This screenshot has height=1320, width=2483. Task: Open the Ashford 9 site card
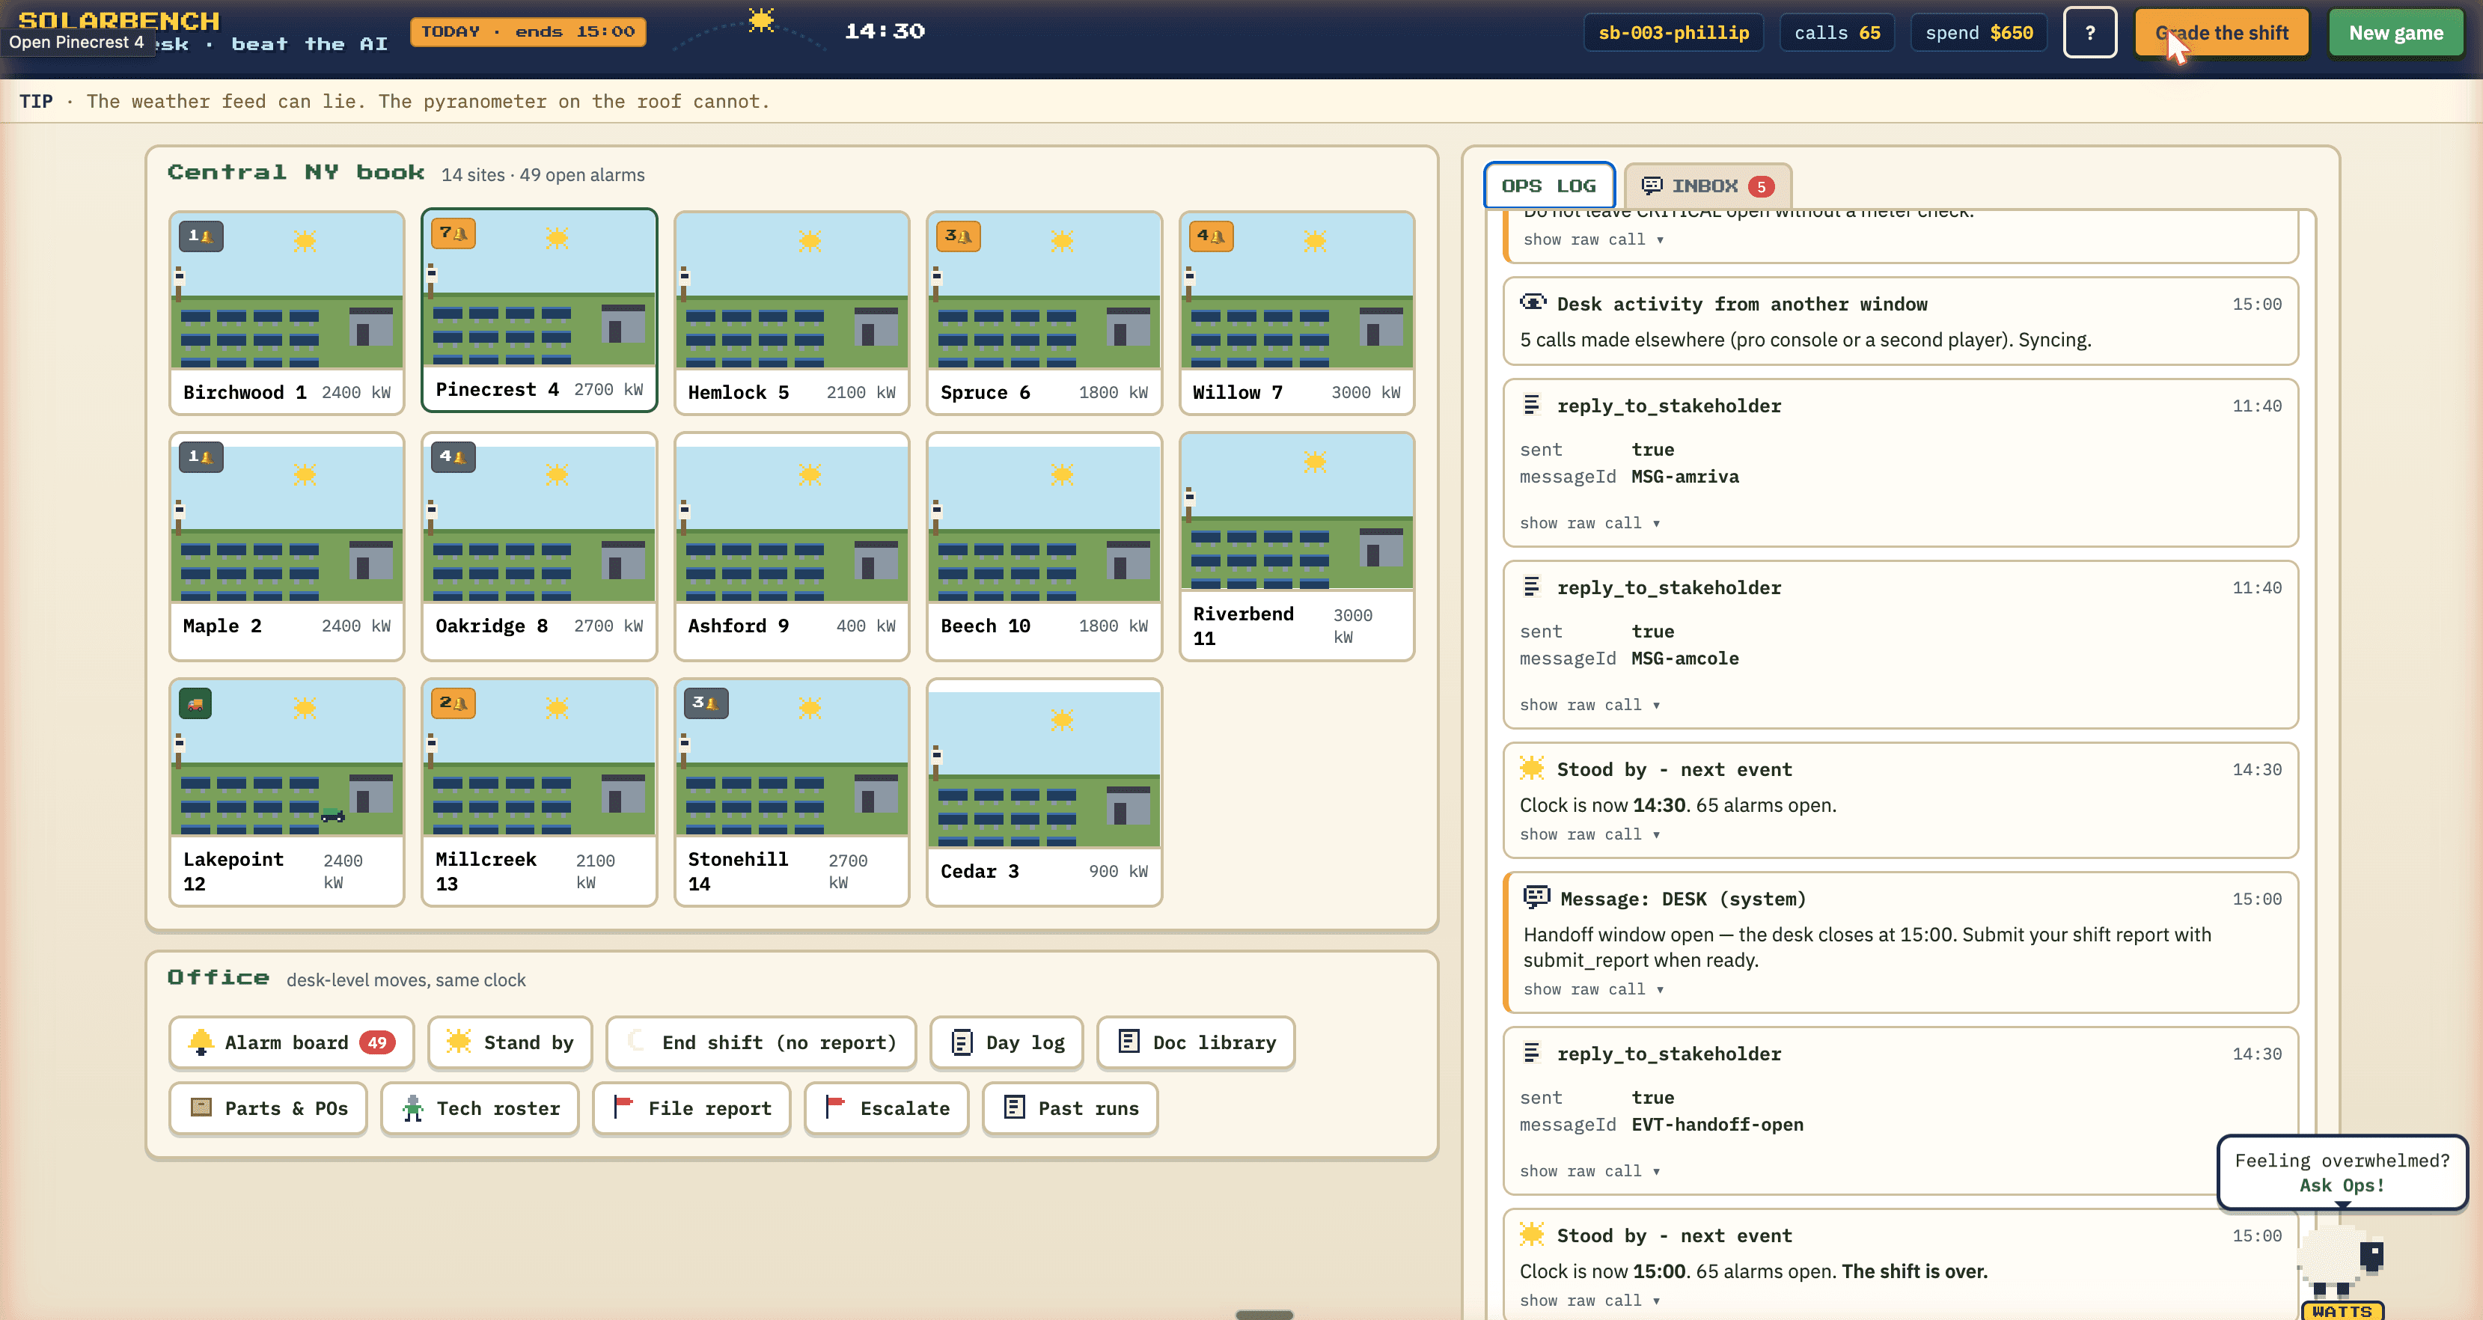791,546
